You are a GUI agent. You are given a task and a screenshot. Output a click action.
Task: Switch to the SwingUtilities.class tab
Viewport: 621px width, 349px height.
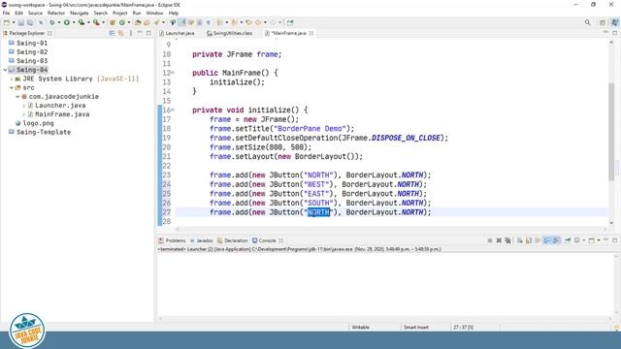coord(229,33)
